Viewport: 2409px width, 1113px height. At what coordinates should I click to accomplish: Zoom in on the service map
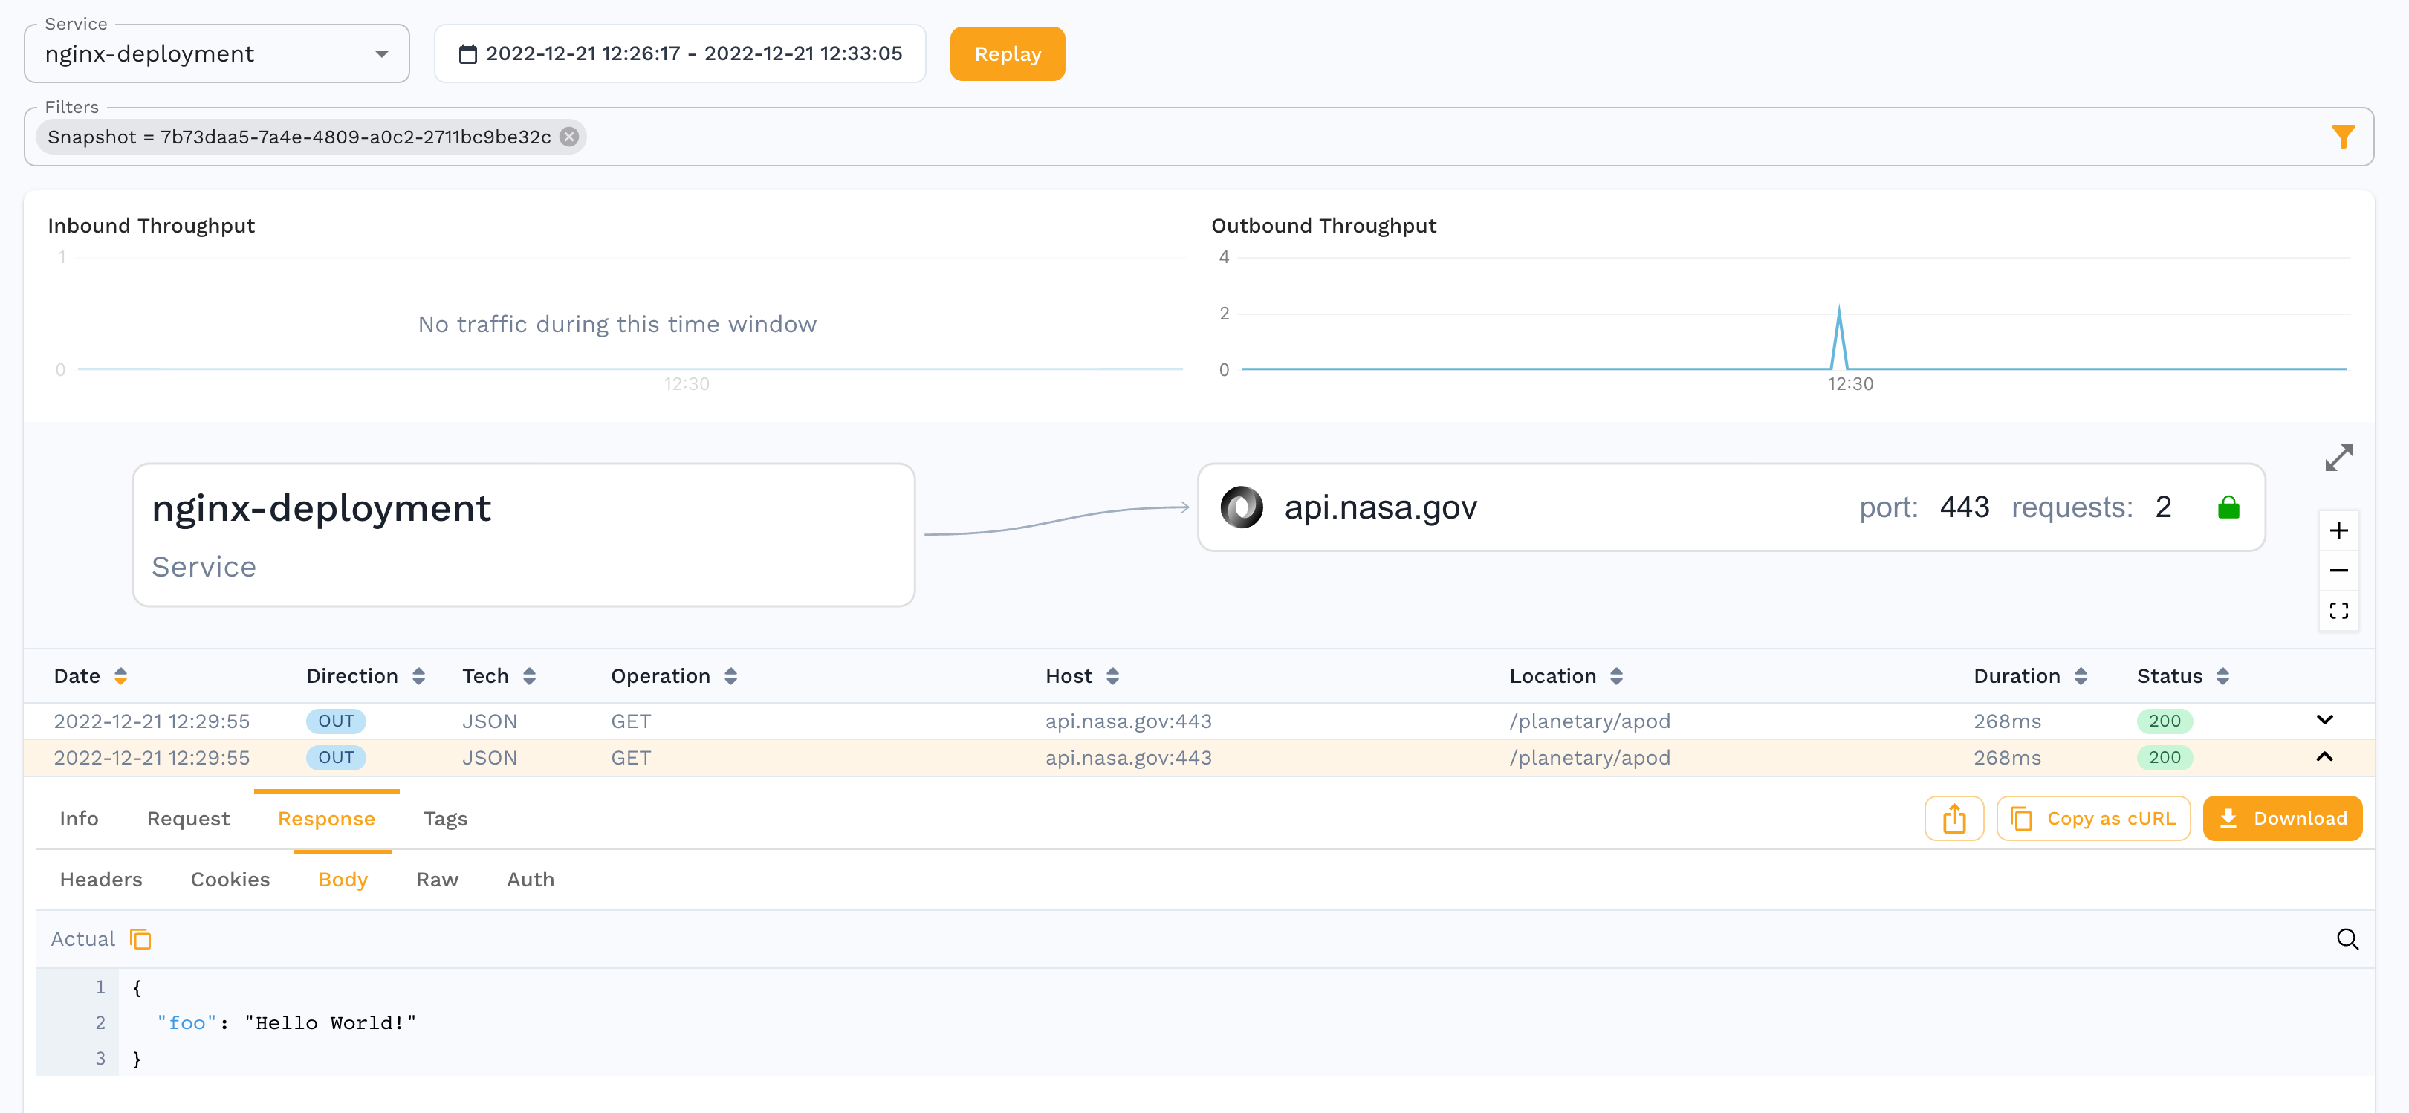2339,531
